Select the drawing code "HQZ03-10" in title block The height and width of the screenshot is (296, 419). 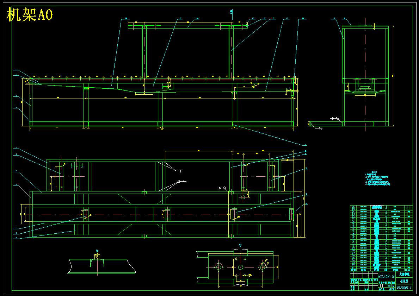click(387, 276)
